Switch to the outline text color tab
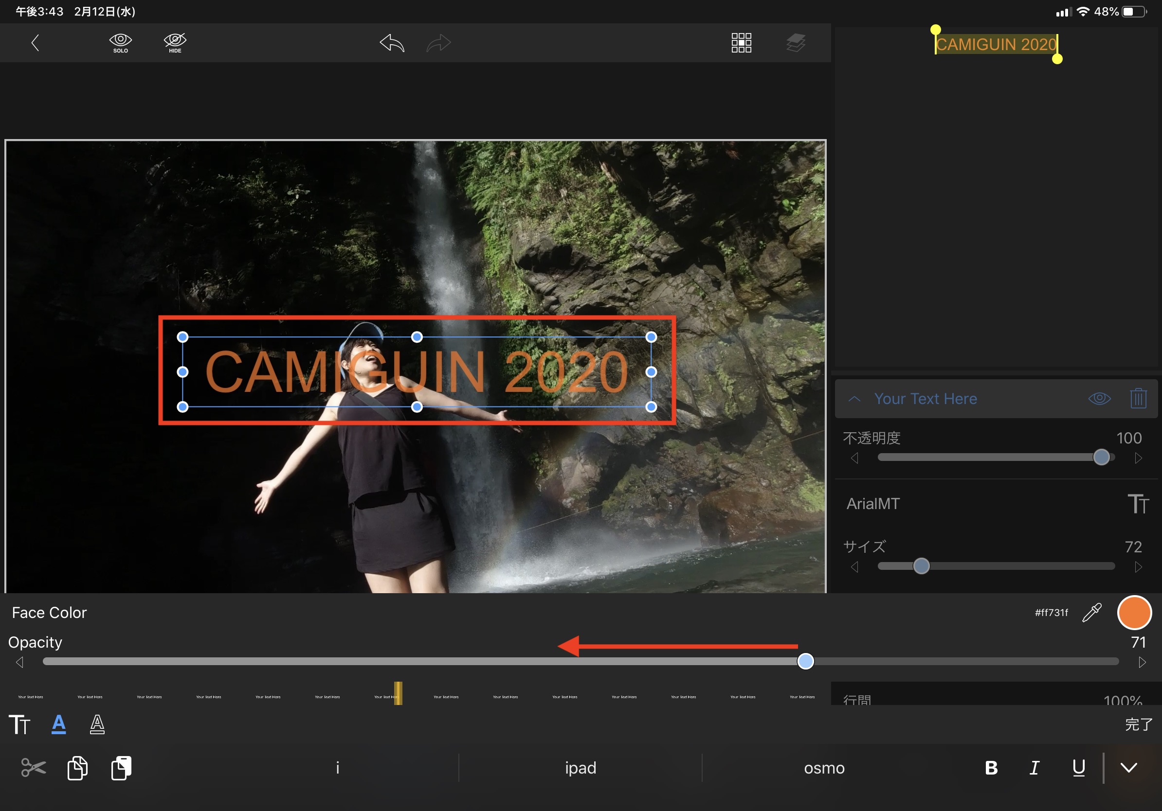This screenshot has height=811, width=1162. click(97, 724)
